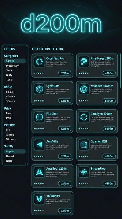Sort the catalog by Popular
Screen dimensions: 122x219
click(15, 152)
